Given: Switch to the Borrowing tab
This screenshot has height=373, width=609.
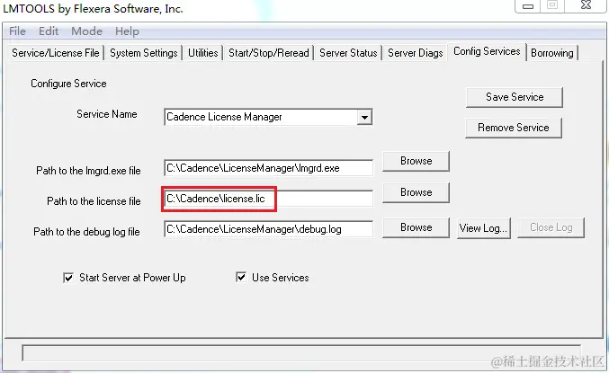Looking at the screenshot, I should click(552, 53).
